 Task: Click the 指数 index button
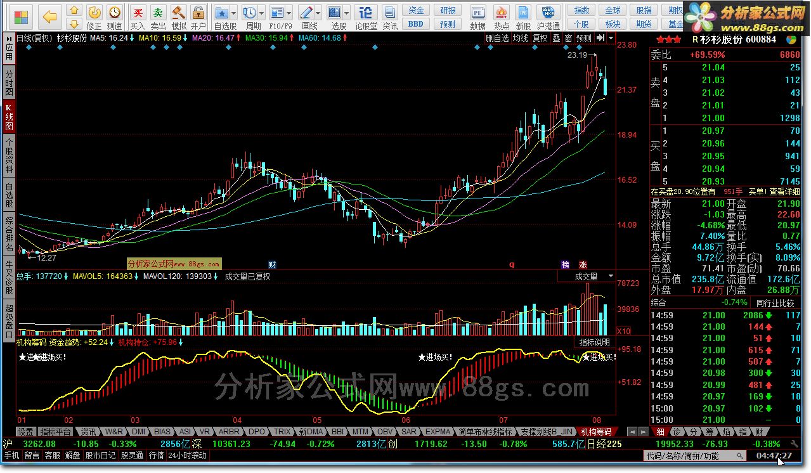(581, 10)
